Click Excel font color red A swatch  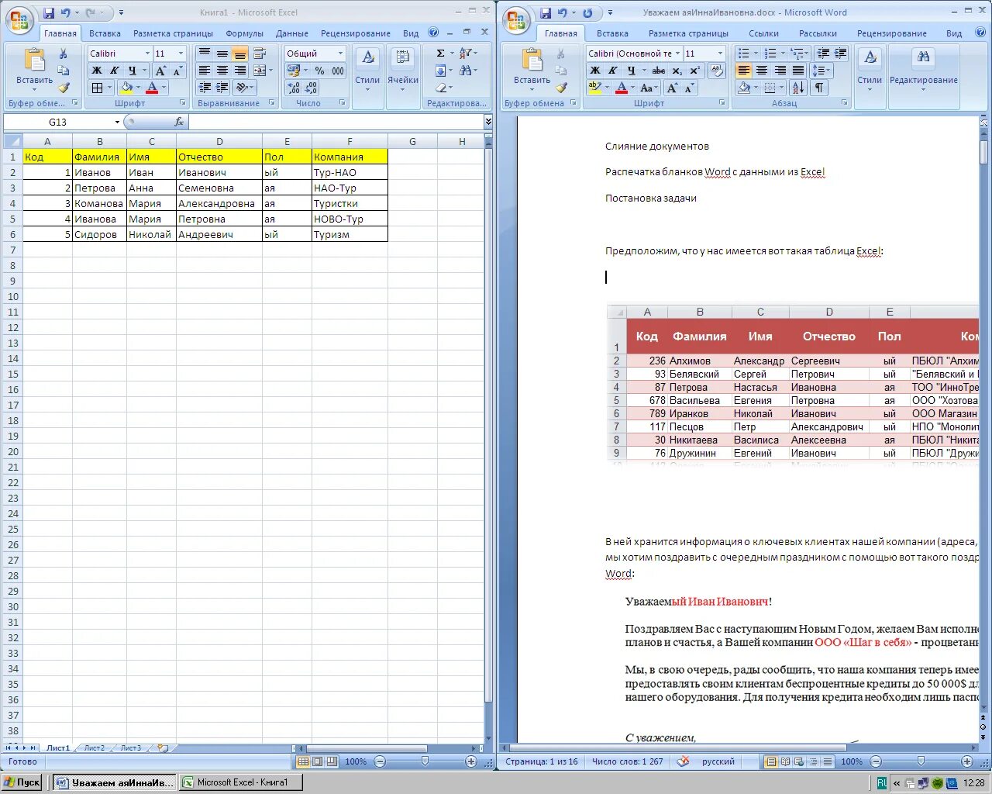[152, 88]
